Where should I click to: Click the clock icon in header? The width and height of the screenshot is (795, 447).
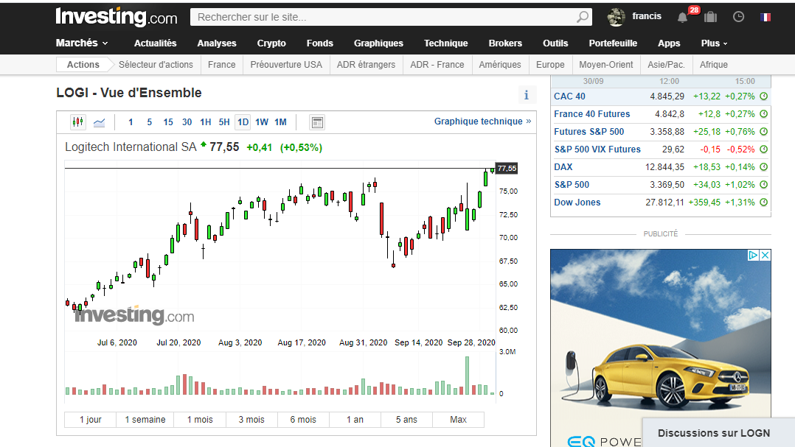739,17
